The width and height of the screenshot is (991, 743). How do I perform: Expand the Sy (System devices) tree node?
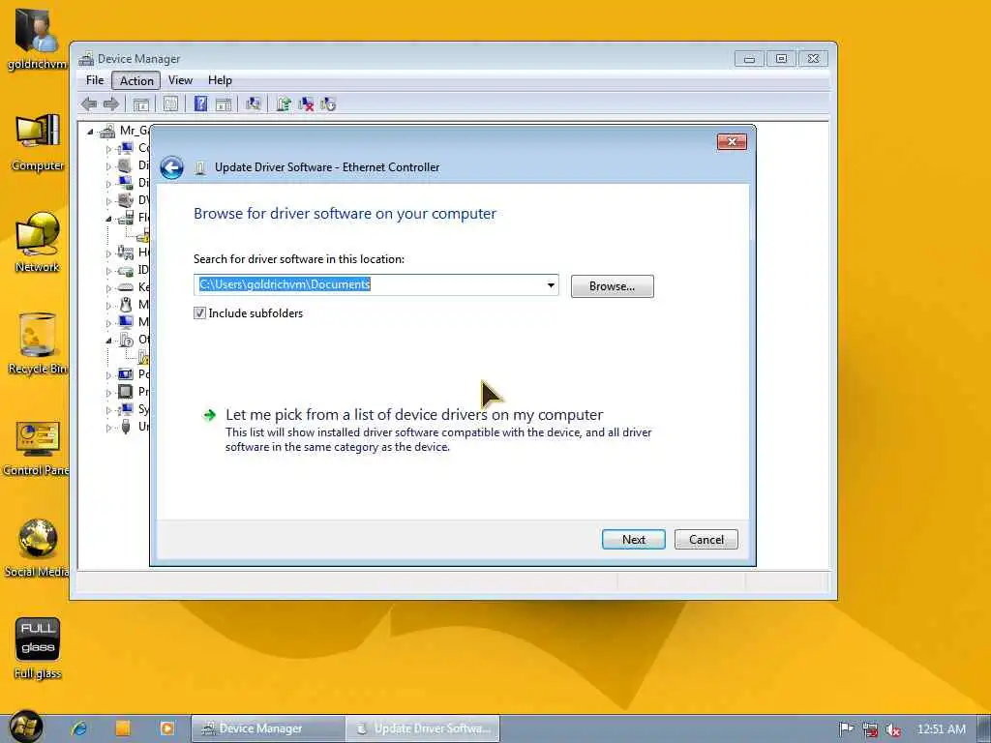point(108,410)
